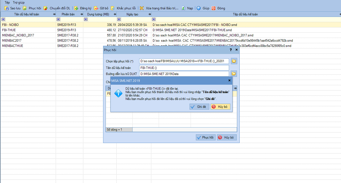341x183 pixels.
Task: Open filter operator for Tên dữ liệu kế toán
Action: [3, 19]
